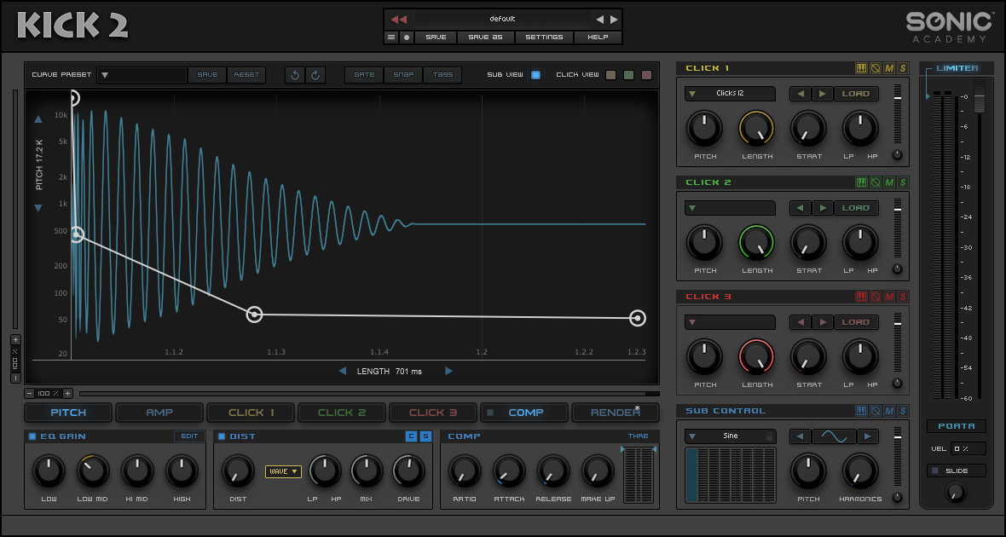Open Click 1 sample dropdown Clicks 12
The image size is (1006, 537).
click(730, 94)
